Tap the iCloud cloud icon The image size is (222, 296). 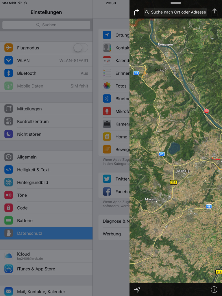[x=8, y=256]
